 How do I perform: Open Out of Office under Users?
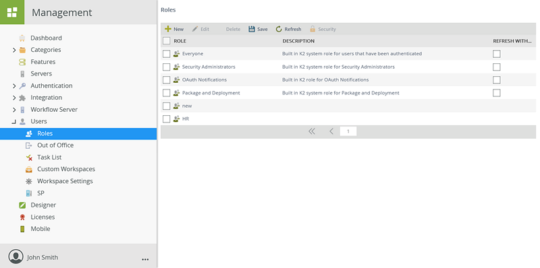(55, 145)
